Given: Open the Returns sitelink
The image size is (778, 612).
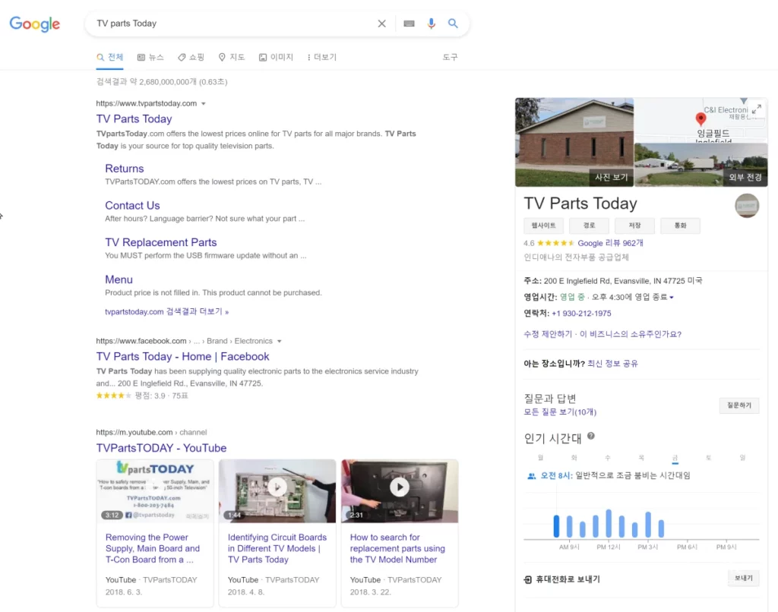Looking at the screenshot, I should 125,169.
